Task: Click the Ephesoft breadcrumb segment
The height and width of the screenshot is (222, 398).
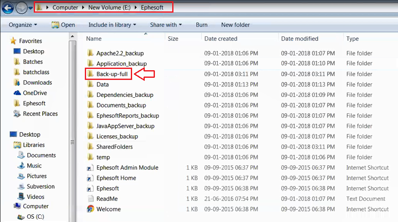Action: (152, 8)
